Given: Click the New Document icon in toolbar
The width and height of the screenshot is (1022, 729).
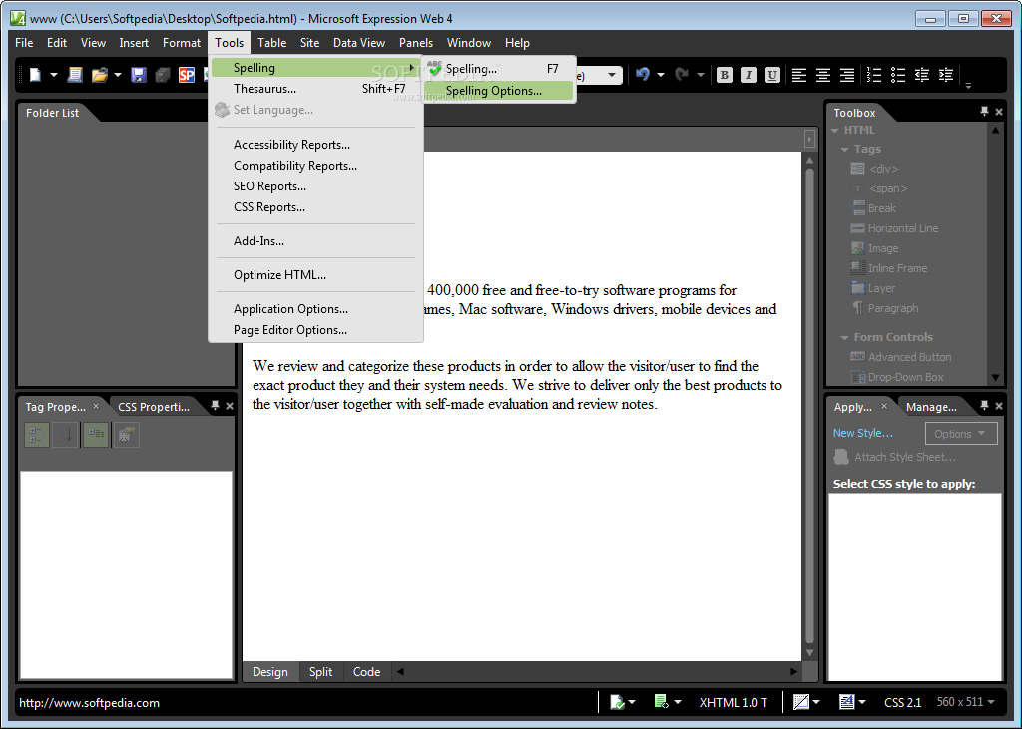Looking at the screenshot, I should tap(35, 75).
